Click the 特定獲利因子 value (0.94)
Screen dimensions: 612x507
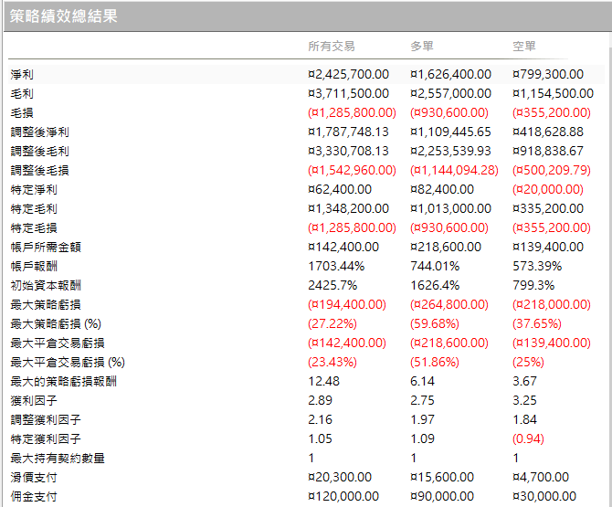click(531, 438)
